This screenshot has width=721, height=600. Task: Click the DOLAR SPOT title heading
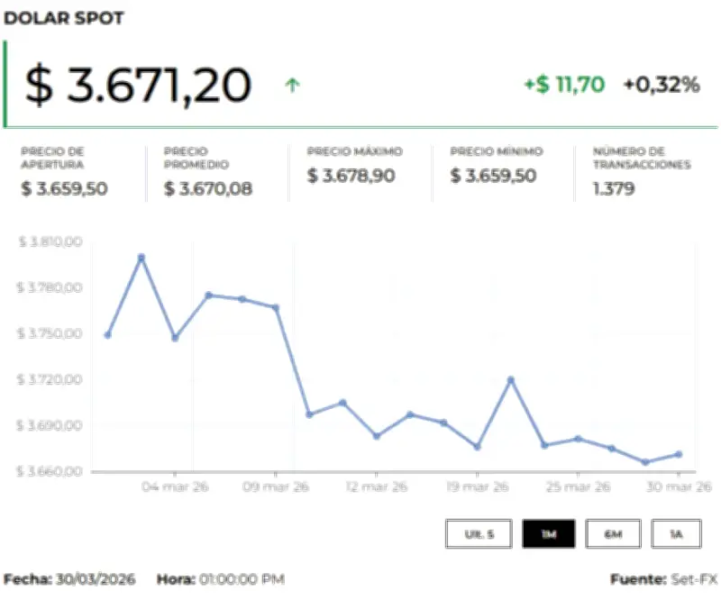tap(64, 18)
